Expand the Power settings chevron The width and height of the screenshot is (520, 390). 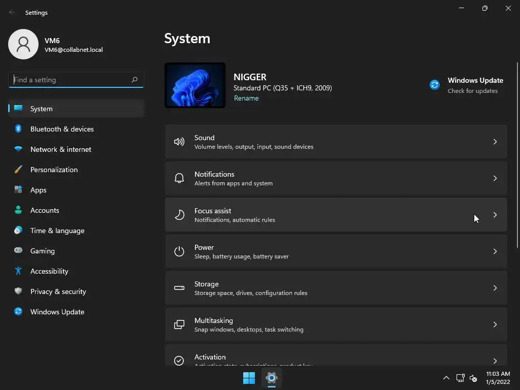coord(495,251)
